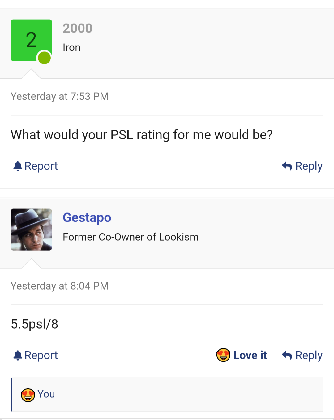
Task: Click the reply arrow icon on first post
Action: (x=287, y=166)
